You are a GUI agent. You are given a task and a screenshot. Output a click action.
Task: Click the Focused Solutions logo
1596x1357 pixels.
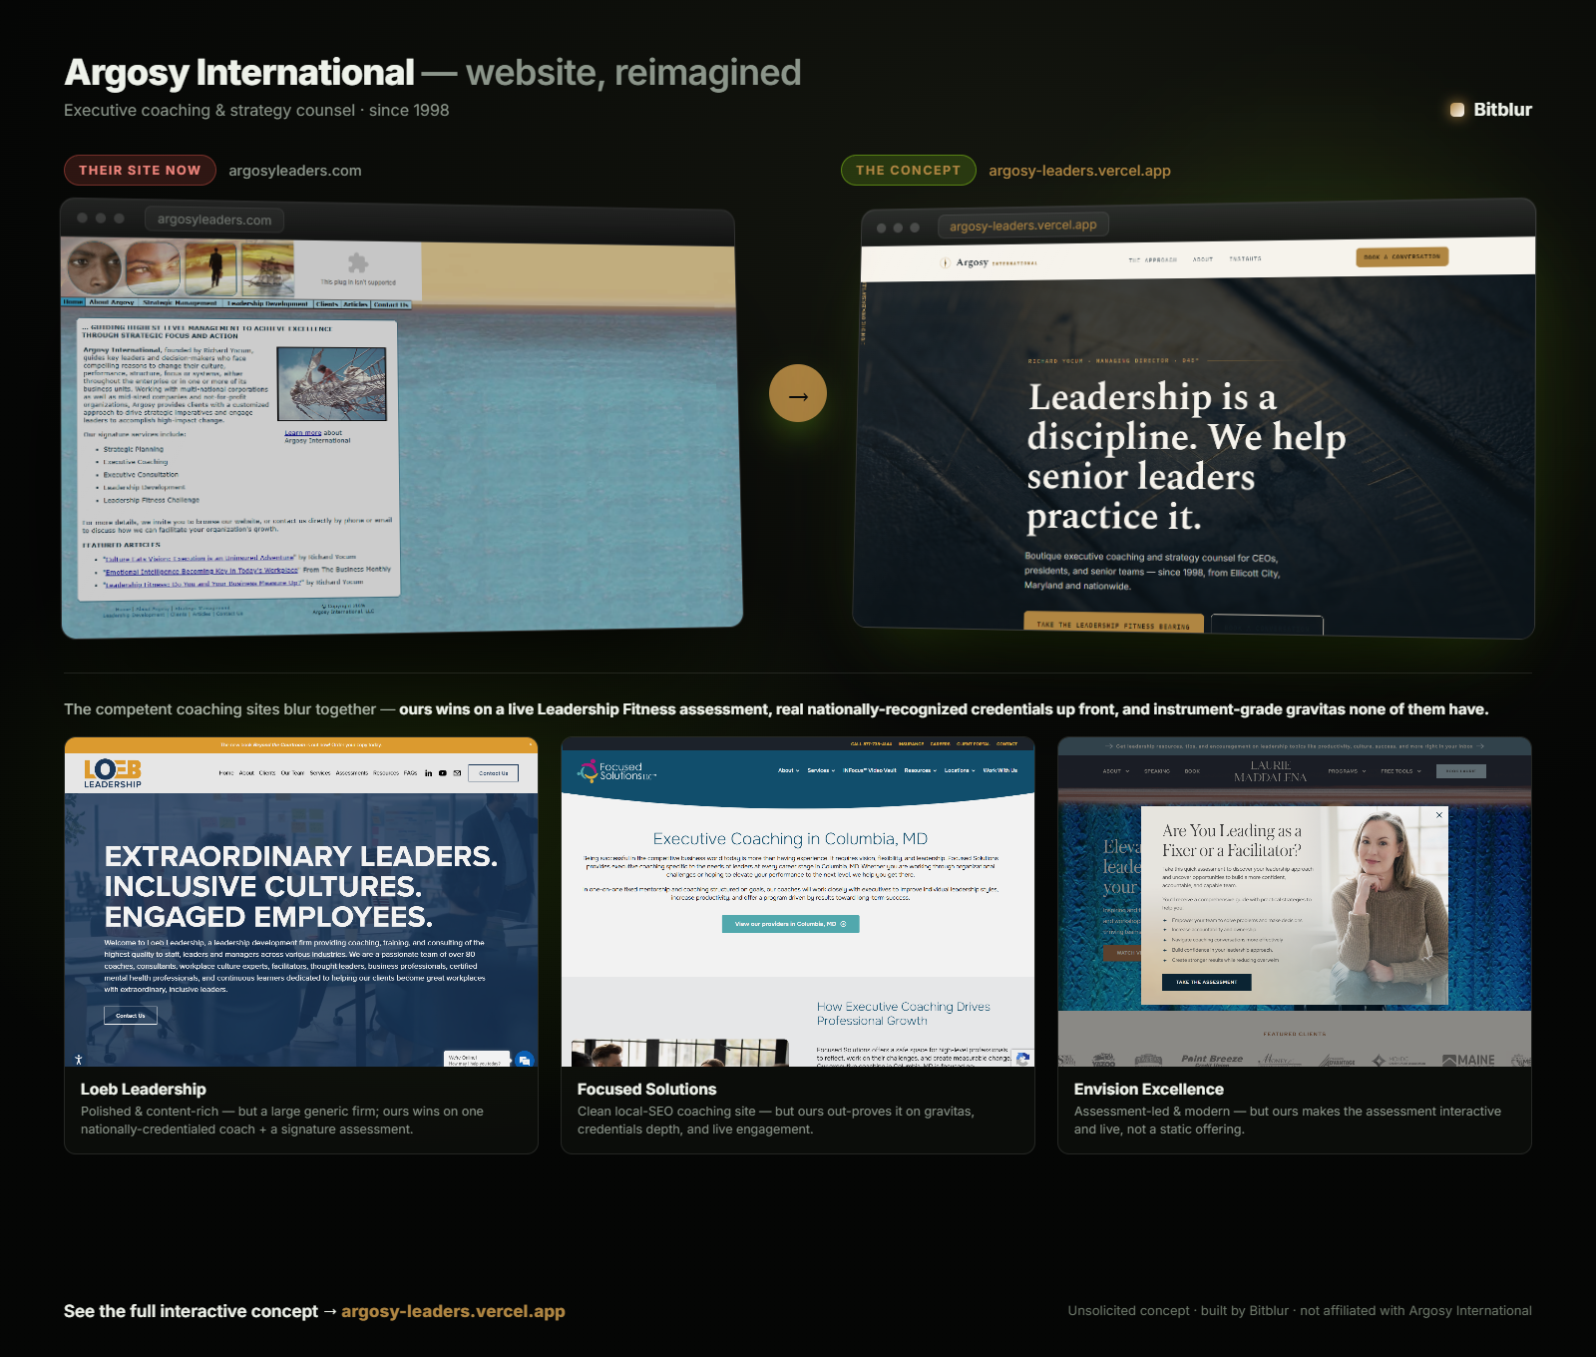617,770
